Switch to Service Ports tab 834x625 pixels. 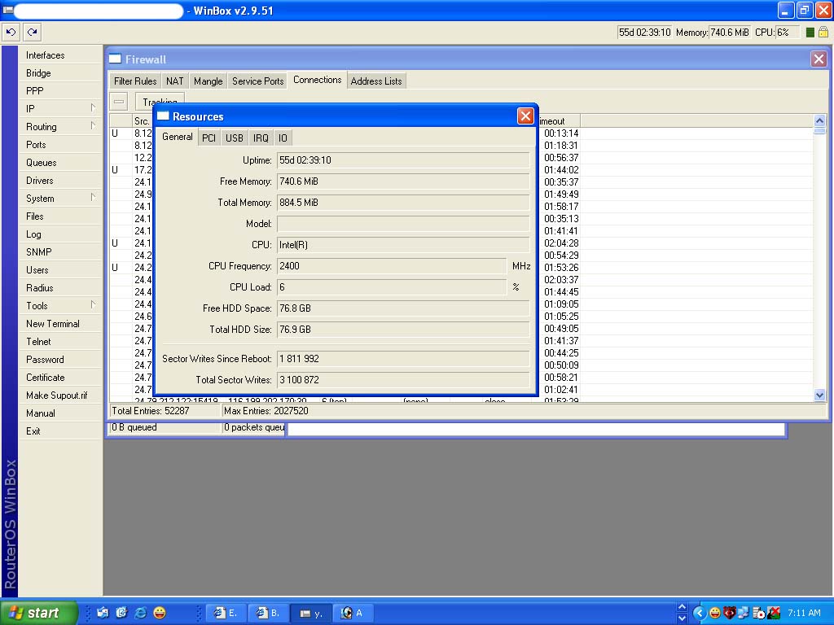tap(258, 81)
